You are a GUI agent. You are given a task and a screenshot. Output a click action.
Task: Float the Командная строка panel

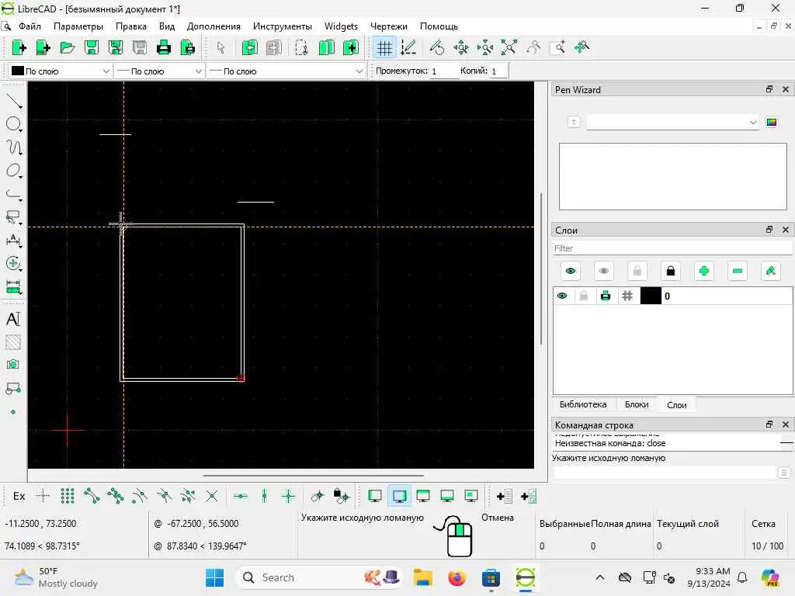pyautogui.click(x=769, y=424)
